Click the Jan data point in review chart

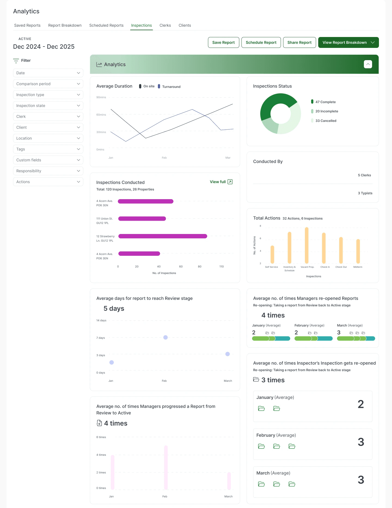pyautogui.click(x=112, y=362)
